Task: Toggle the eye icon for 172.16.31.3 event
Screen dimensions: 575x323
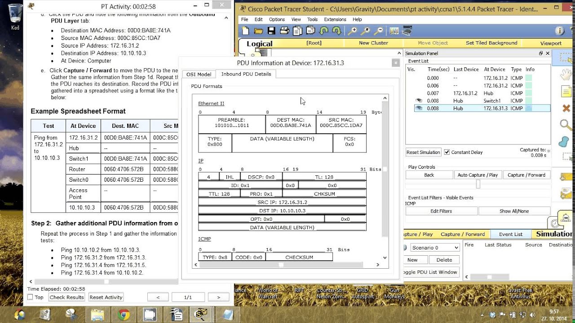Action: [420, 109]
